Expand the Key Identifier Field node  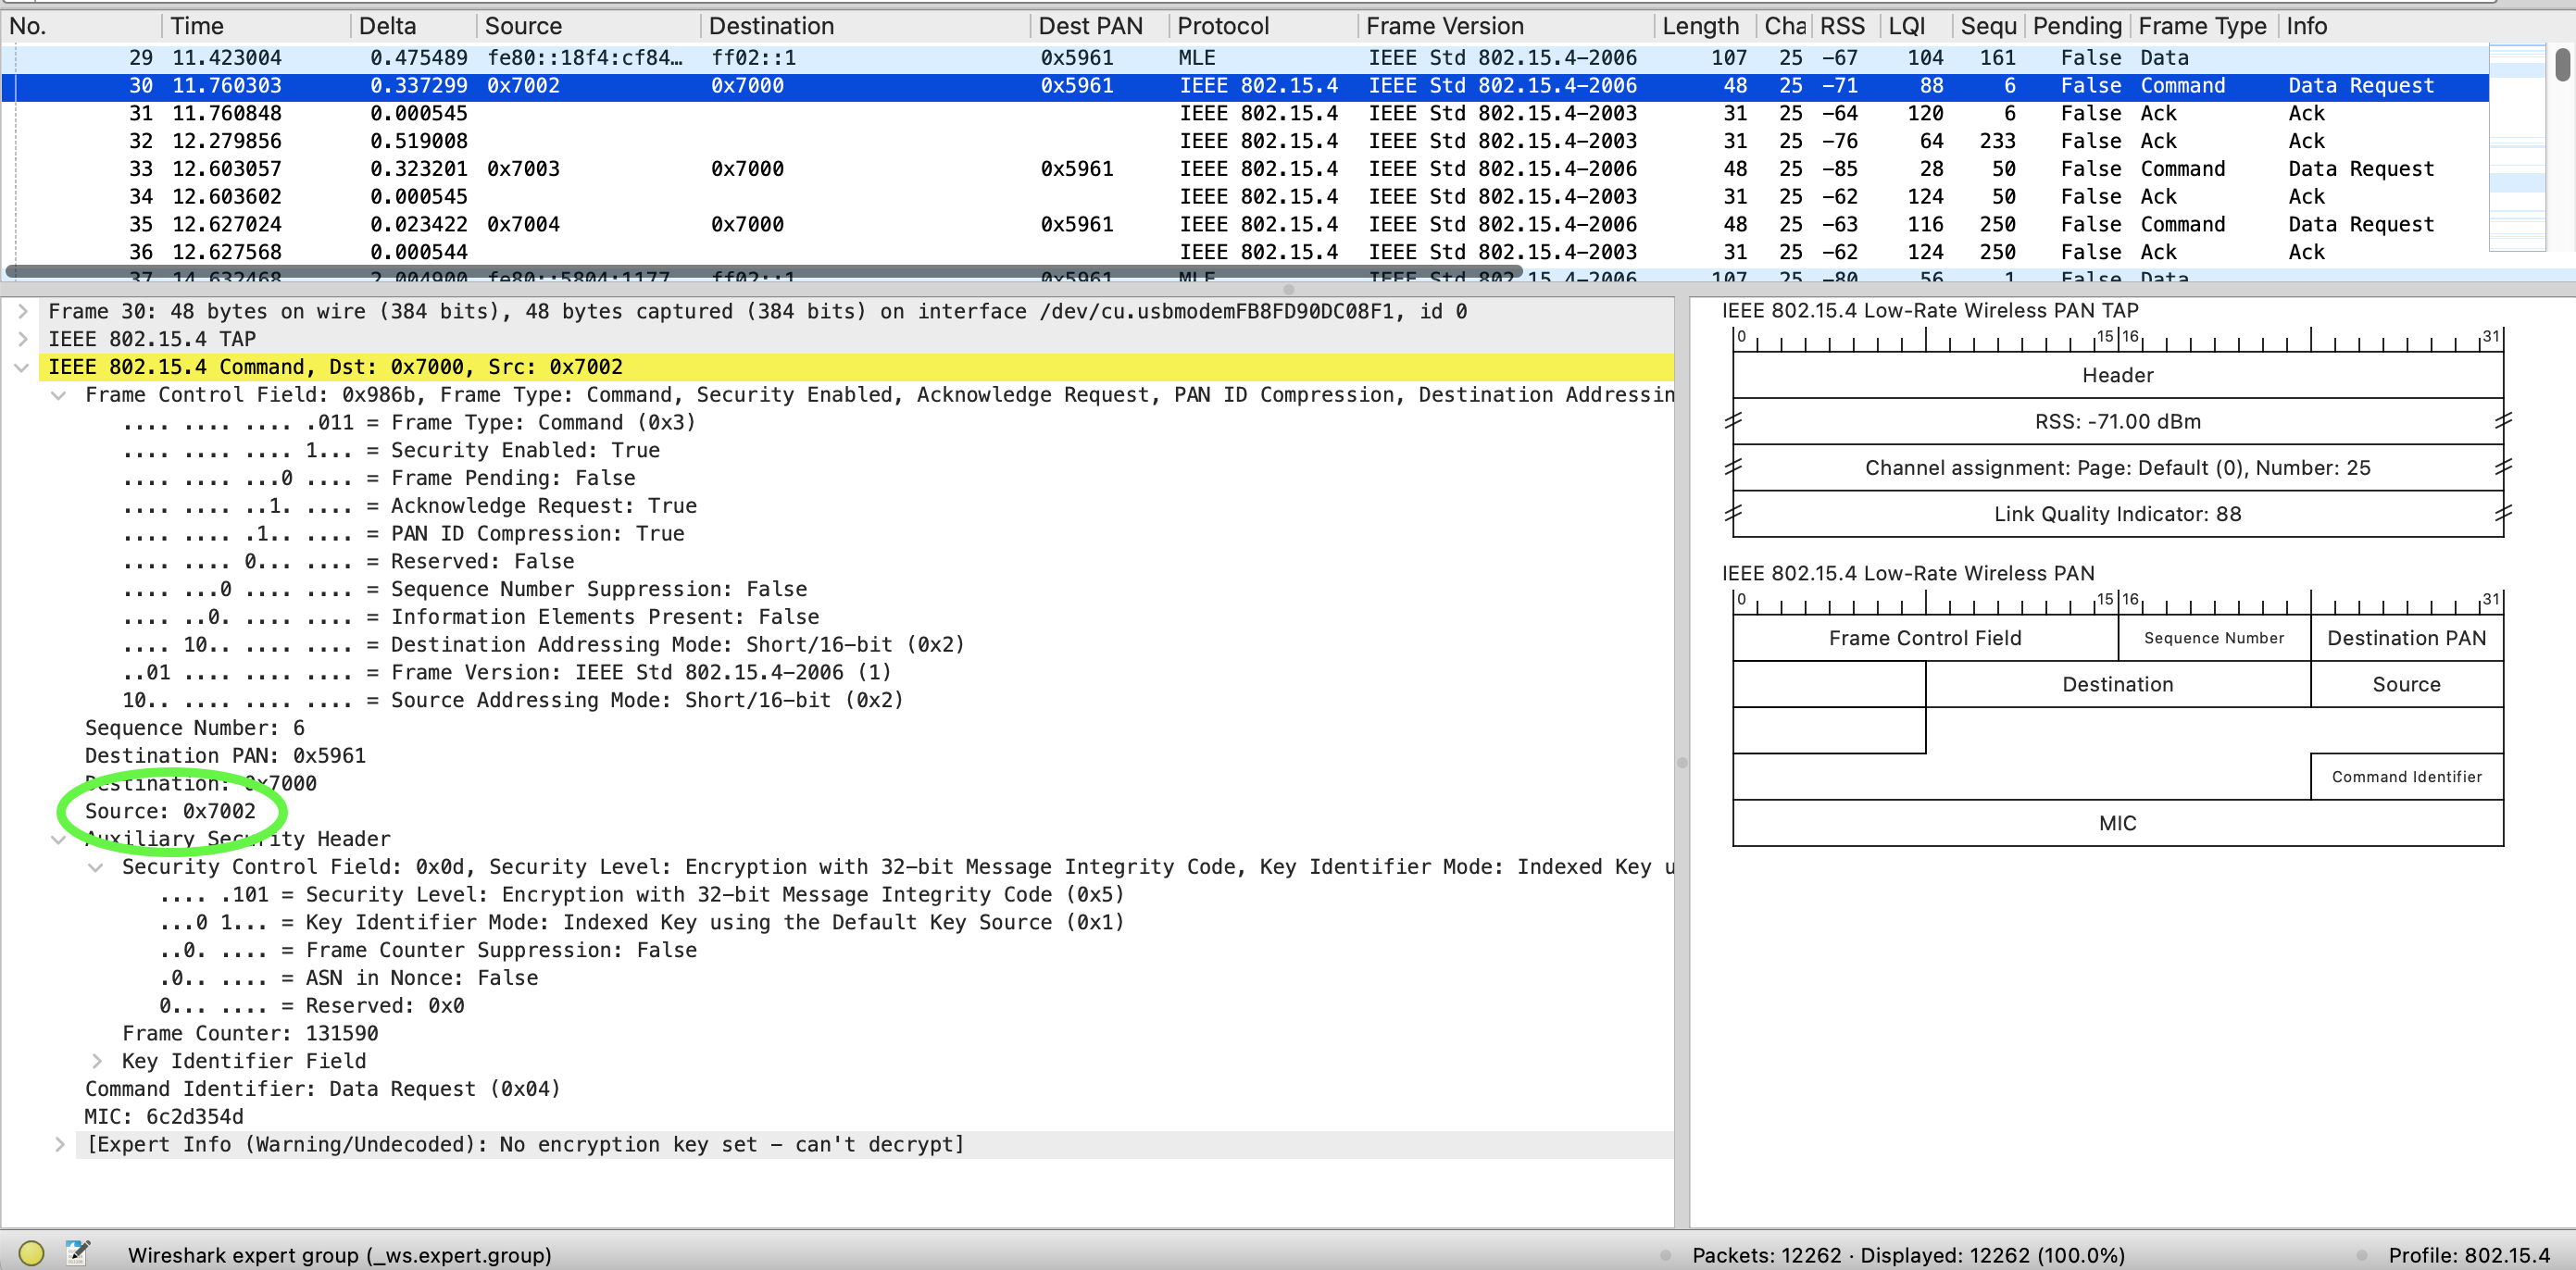(x=96, y=1061)
